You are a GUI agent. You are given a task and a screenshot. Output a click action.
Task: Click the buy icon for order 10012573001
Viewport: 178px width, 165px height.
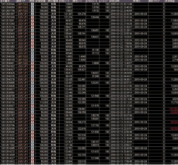[x=32, y=20]
